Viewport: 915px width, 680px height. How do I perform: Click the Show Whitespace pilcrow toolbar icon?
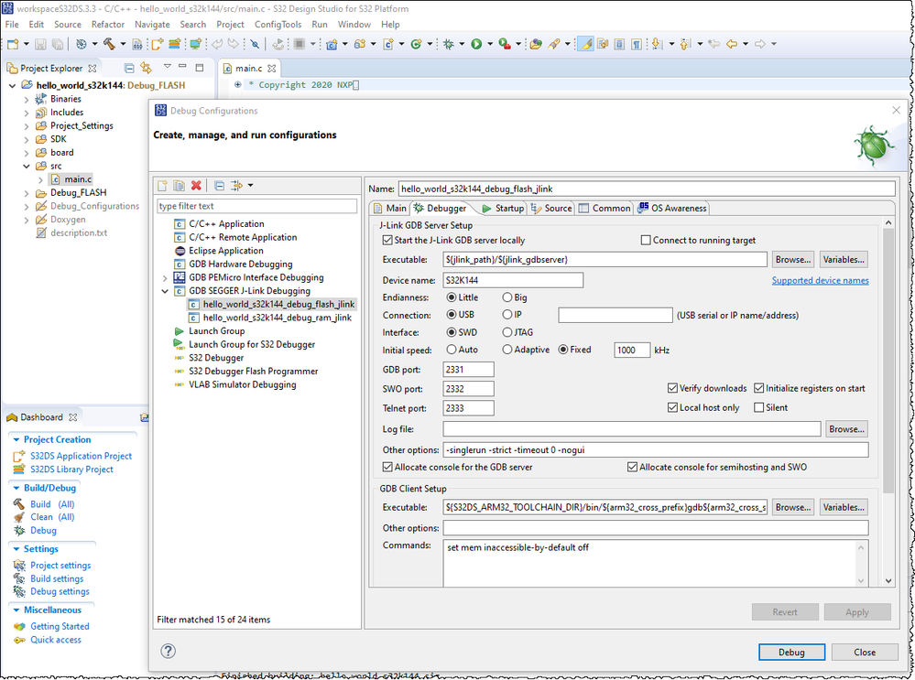637,44
